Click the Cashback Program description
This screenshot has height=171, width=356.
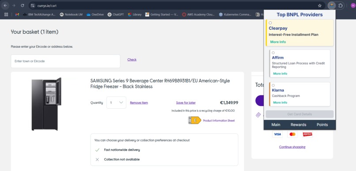pyautogui.click(x=286, y=96)
